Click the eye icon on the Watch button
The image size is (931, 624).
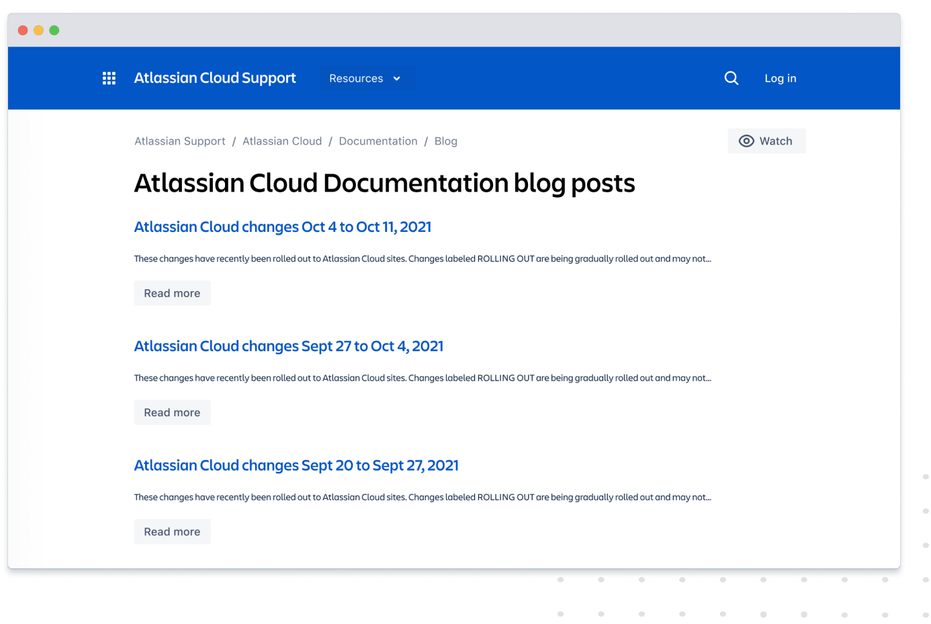coord(746,141)
